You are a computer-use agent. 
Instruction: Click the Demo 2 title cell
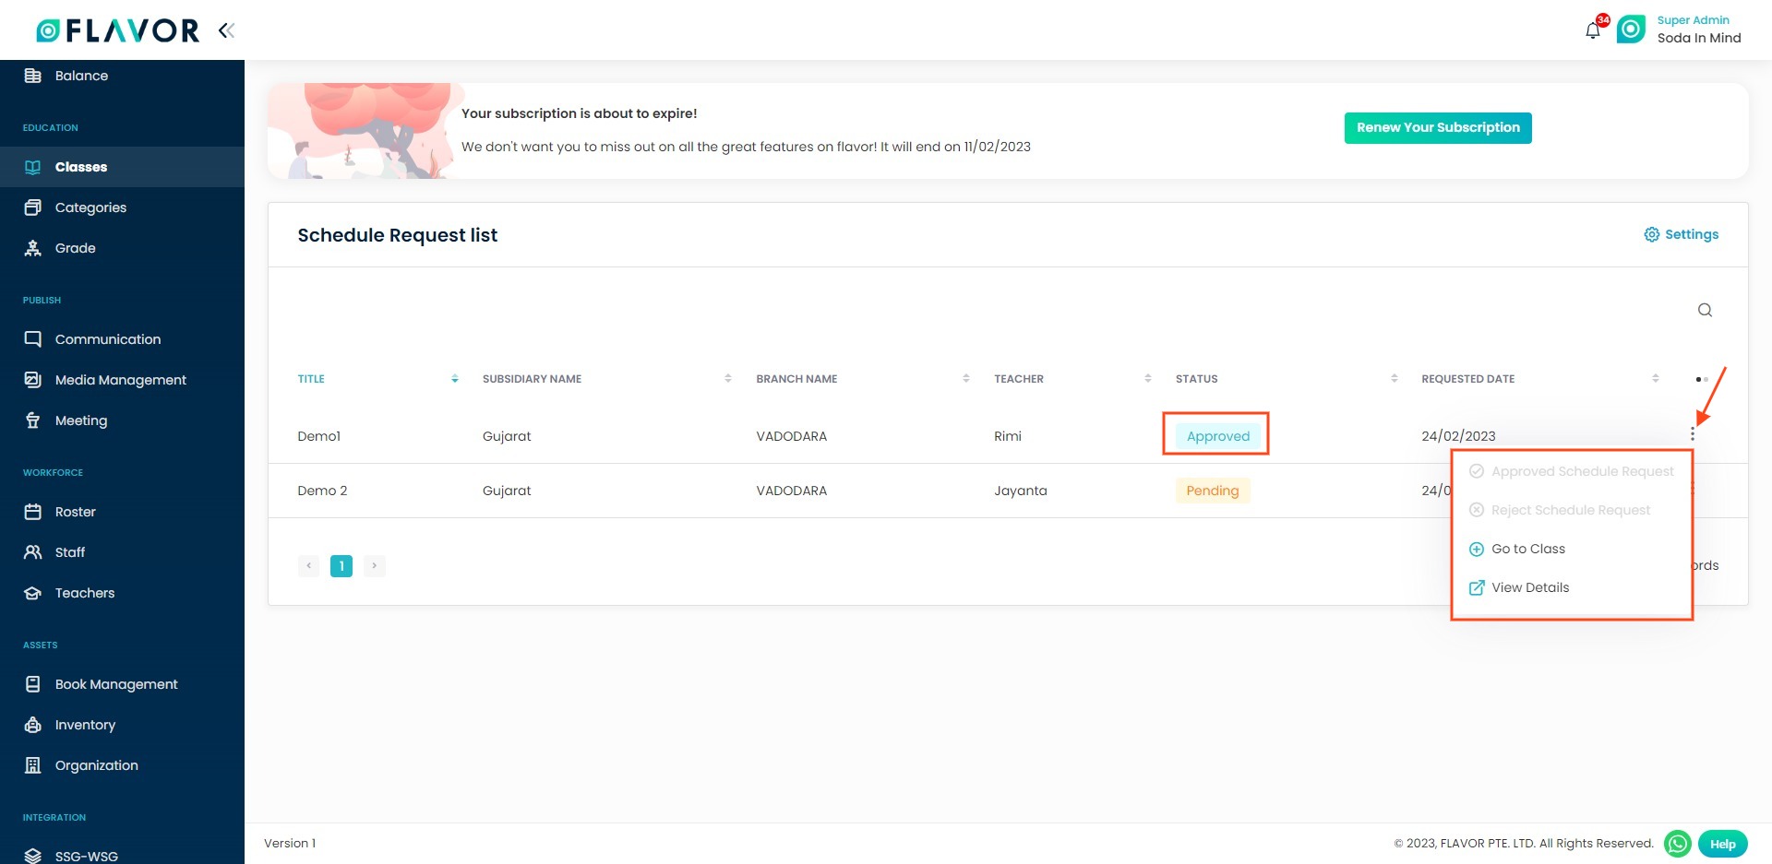pos(322,491)
